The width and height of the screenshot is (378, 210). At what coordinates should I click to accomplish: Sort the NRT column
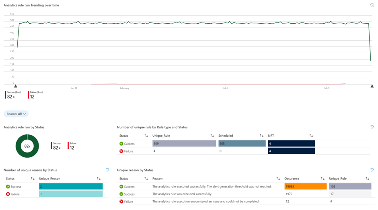(x=311, y=136)
